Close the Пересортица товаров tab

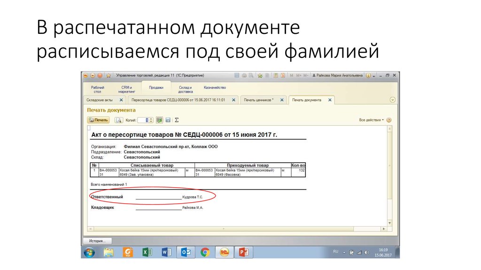coord(233,100)
